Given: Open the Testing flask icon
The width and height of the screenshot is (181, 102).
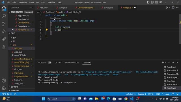Looking at the screenshot, I should click(4, 47).
